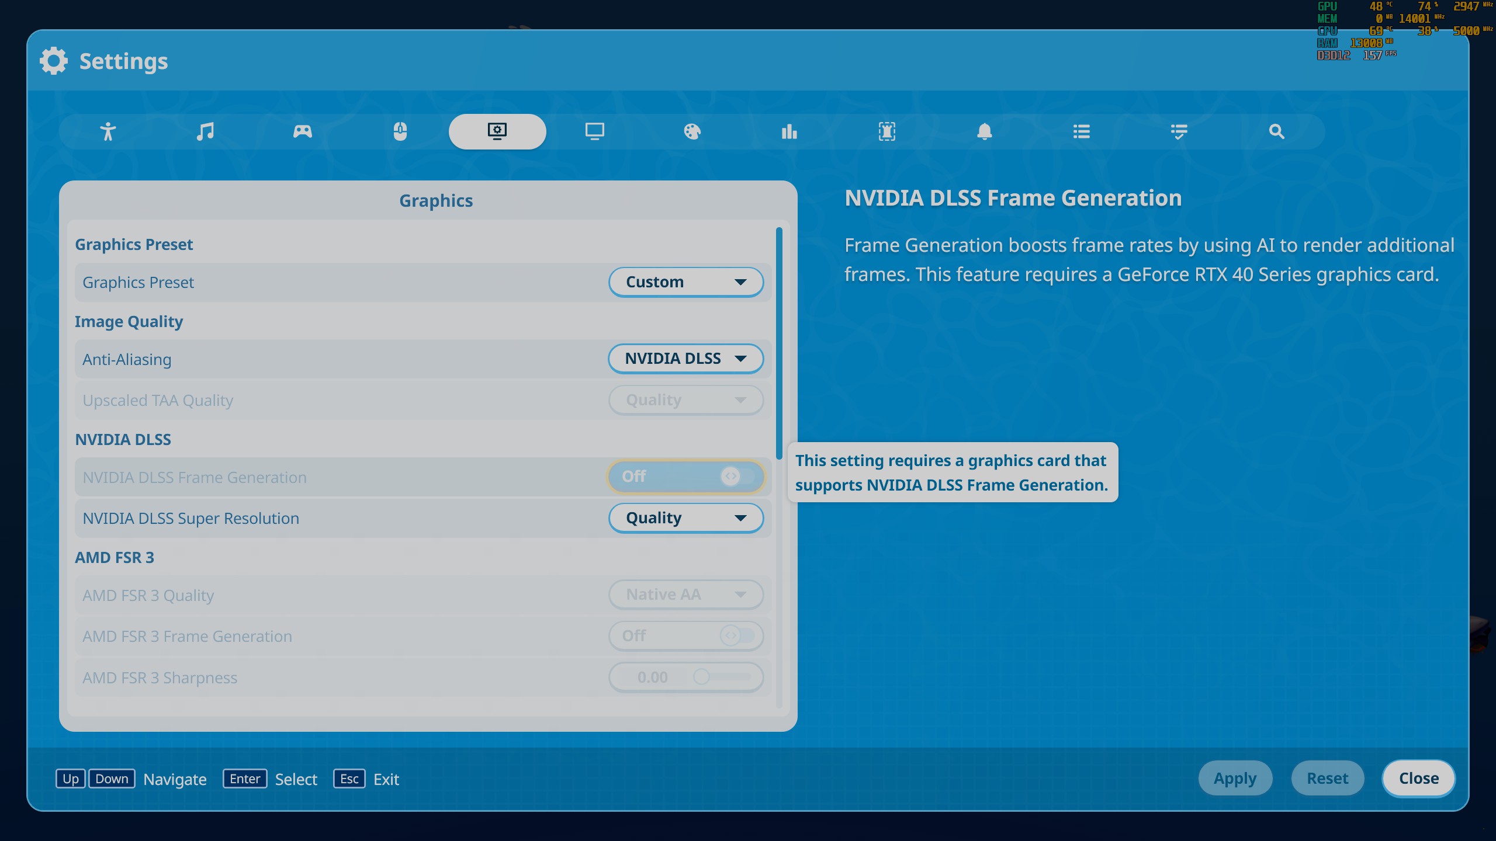This screenshot has width=1496, height=841.
Task: Open the Notifications tab (bell)
Action: point(985,131)
